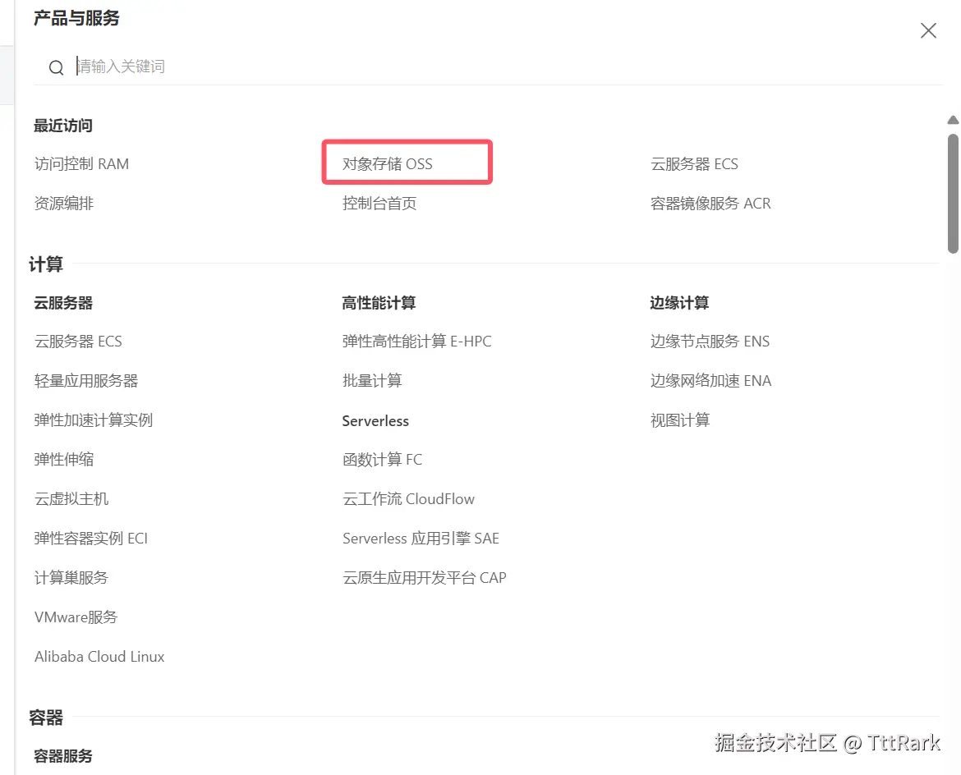Click the Serverless subheading
The width and height of the screenshot is (961, 775).
(x=375, y=421)
